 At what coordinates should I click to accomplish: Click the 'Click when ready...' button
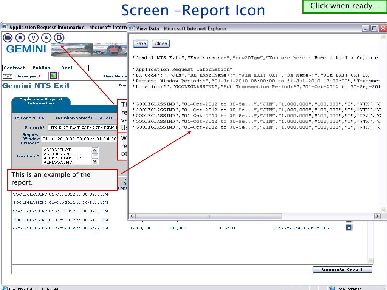coord(345,6)
